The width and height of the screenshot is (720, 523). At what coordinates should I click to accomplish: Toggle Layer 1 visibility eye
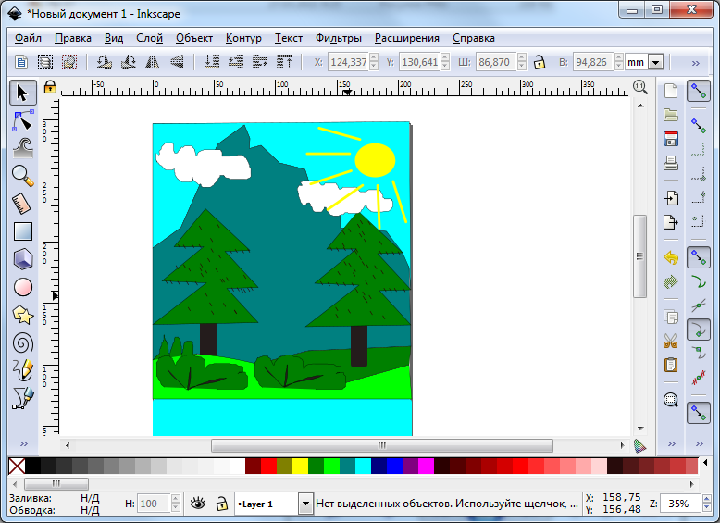coord(198,504)
